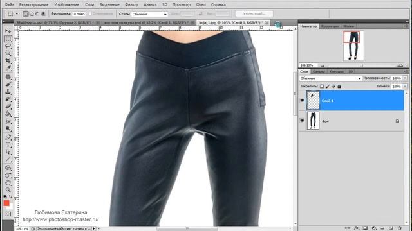Viewport: 412px width, 231px height.
Task: Click Navigator zoom-out mountain button
Action: pos(323,65)
